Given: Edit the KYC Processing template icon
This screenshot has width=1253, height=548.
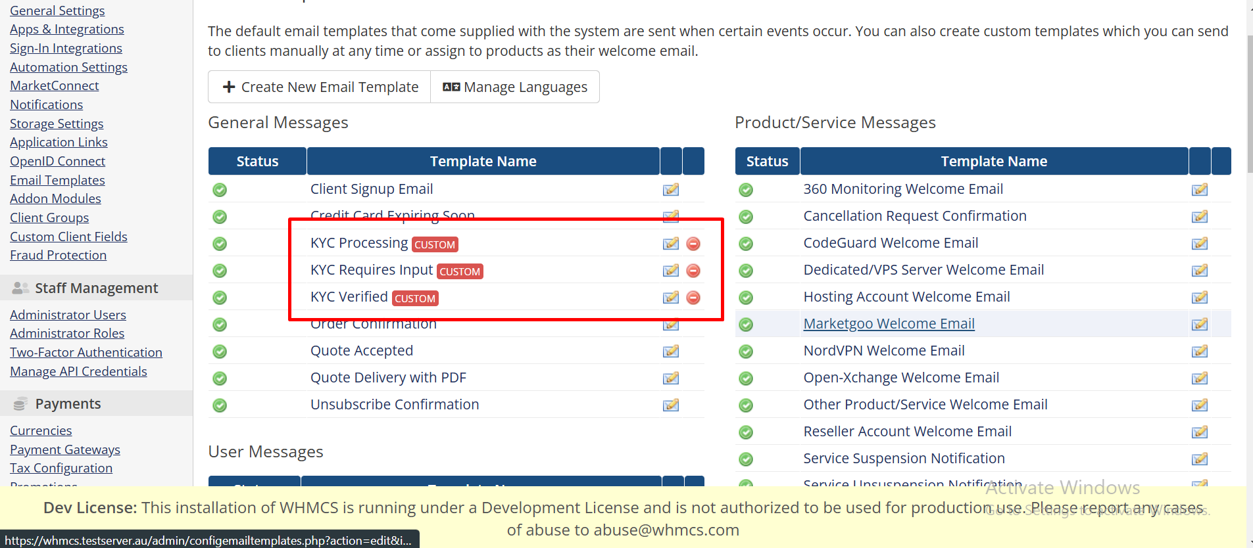Looking at the screenshot, I should [x=671, y=244].
